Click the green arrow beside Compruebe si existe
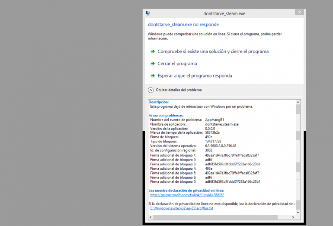The width and height of the screenshot is (333, 226). click(153, 52)
